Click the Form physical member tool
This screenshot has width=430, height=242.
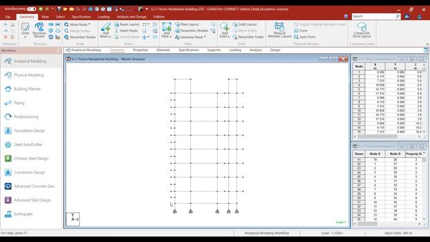pos(300,31)
